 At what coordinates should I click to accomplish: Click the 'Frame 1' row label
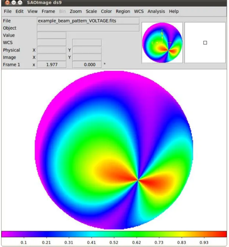tap(11, 65)
